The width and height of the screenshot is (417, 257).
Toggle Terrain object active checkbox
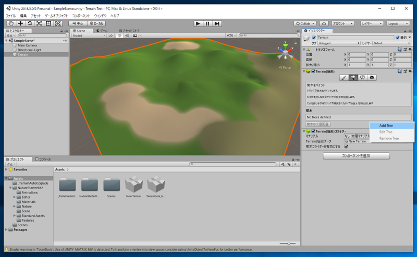[x=314, y=38]
